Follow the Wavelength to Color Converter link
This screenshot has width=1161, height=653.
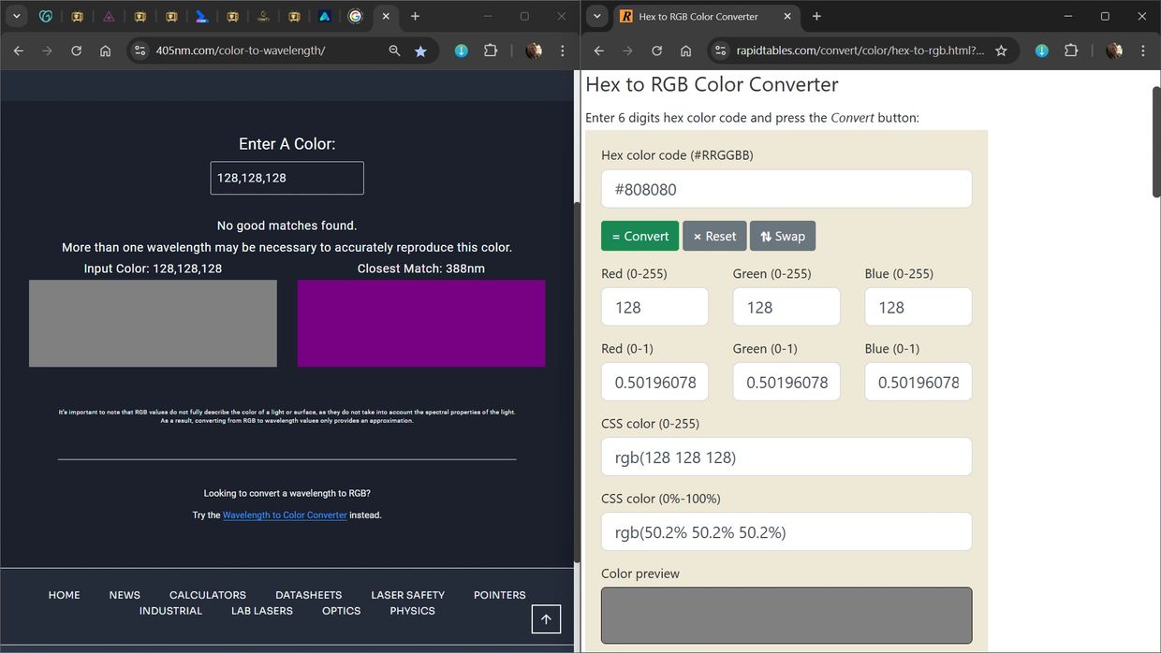(285, 515)
